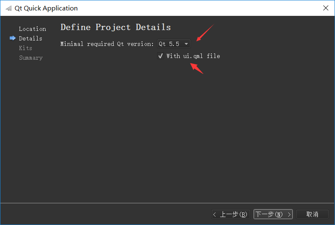Screen dimensions: 335x225
Task: Click the red arrow below the ui.qml checkbox
Action: (x=197, y=68)
